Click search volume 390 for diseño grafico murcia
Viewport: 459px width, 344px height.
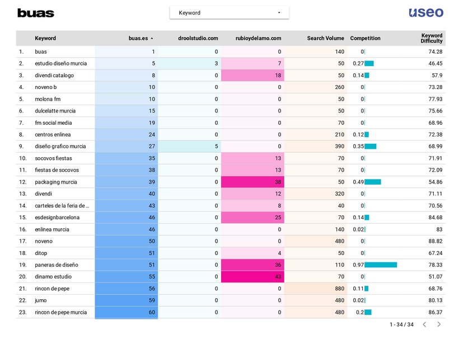[x=316, y=146]
